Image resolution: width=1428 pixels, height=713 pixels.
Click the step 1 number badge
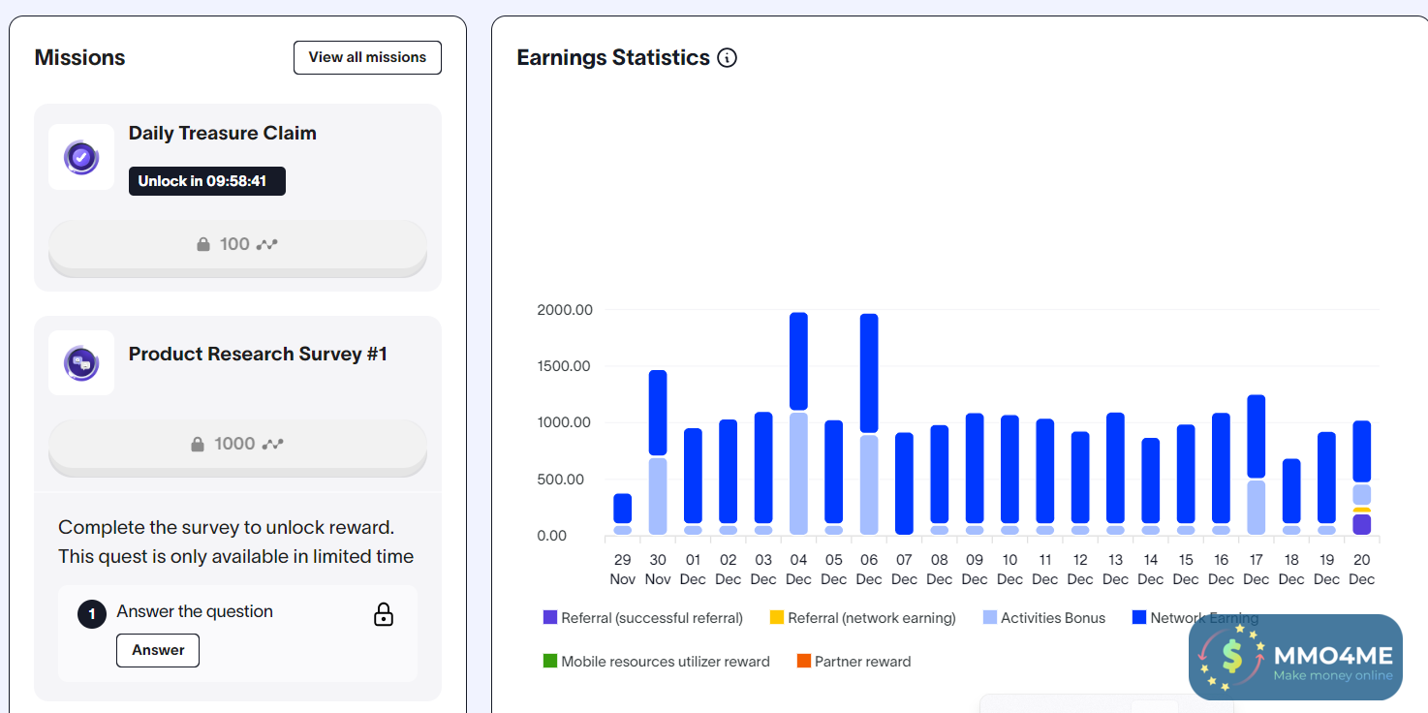pyautogui.click(x=92, y=614)
